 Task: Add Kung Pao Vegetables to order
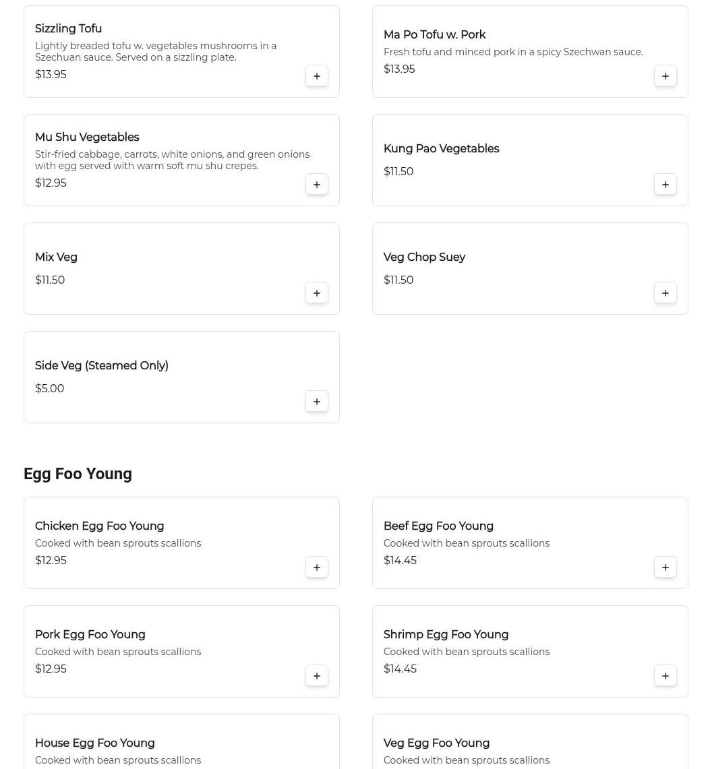666,185
